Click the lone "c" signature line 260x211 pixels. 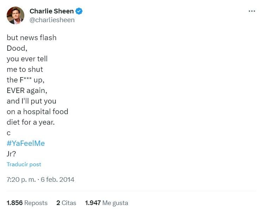[8, 133]
